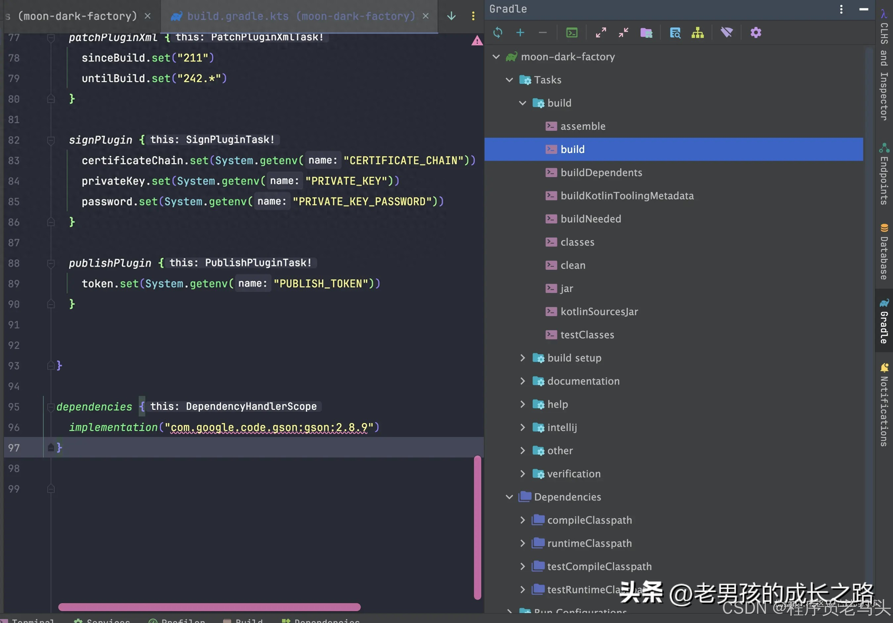Expand the compileClasspath dependencies node
893x623 pixels.
tap(522, 520)
